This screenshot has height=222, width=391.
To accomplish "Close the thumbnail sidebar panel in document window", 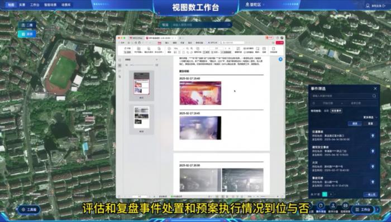I will tap(156, 60).
